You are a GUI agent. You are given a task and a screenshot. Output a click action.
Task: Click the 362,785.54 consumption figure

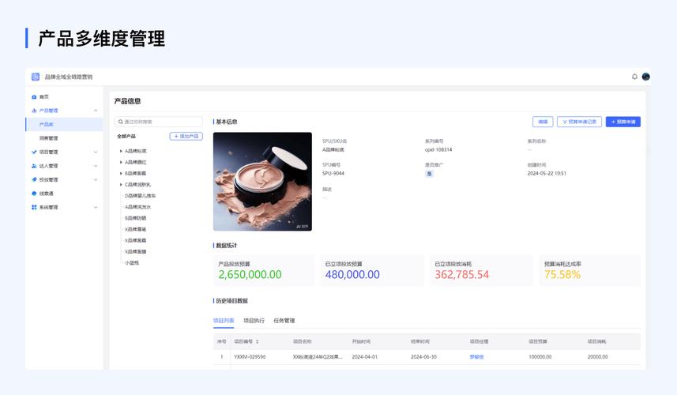pos(462,275)
